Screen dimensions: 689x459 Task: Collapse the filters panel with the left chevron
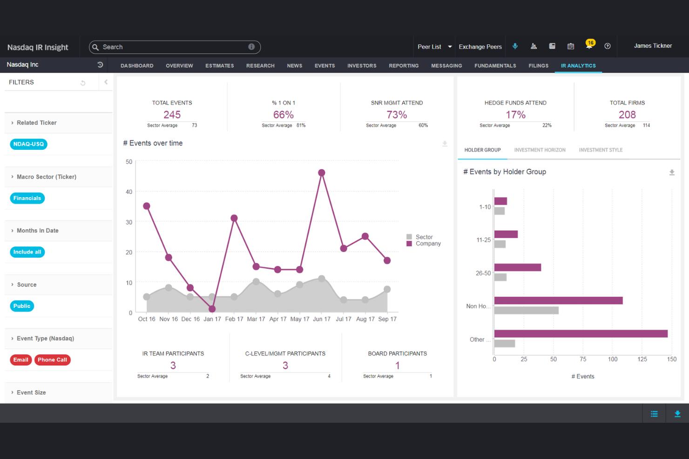tap(106, 81)
